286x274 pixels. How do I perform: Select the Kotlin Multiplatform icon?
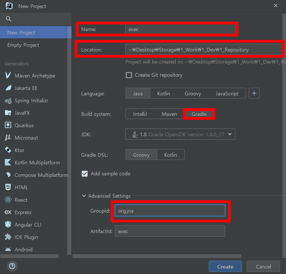tap(8, 163)
